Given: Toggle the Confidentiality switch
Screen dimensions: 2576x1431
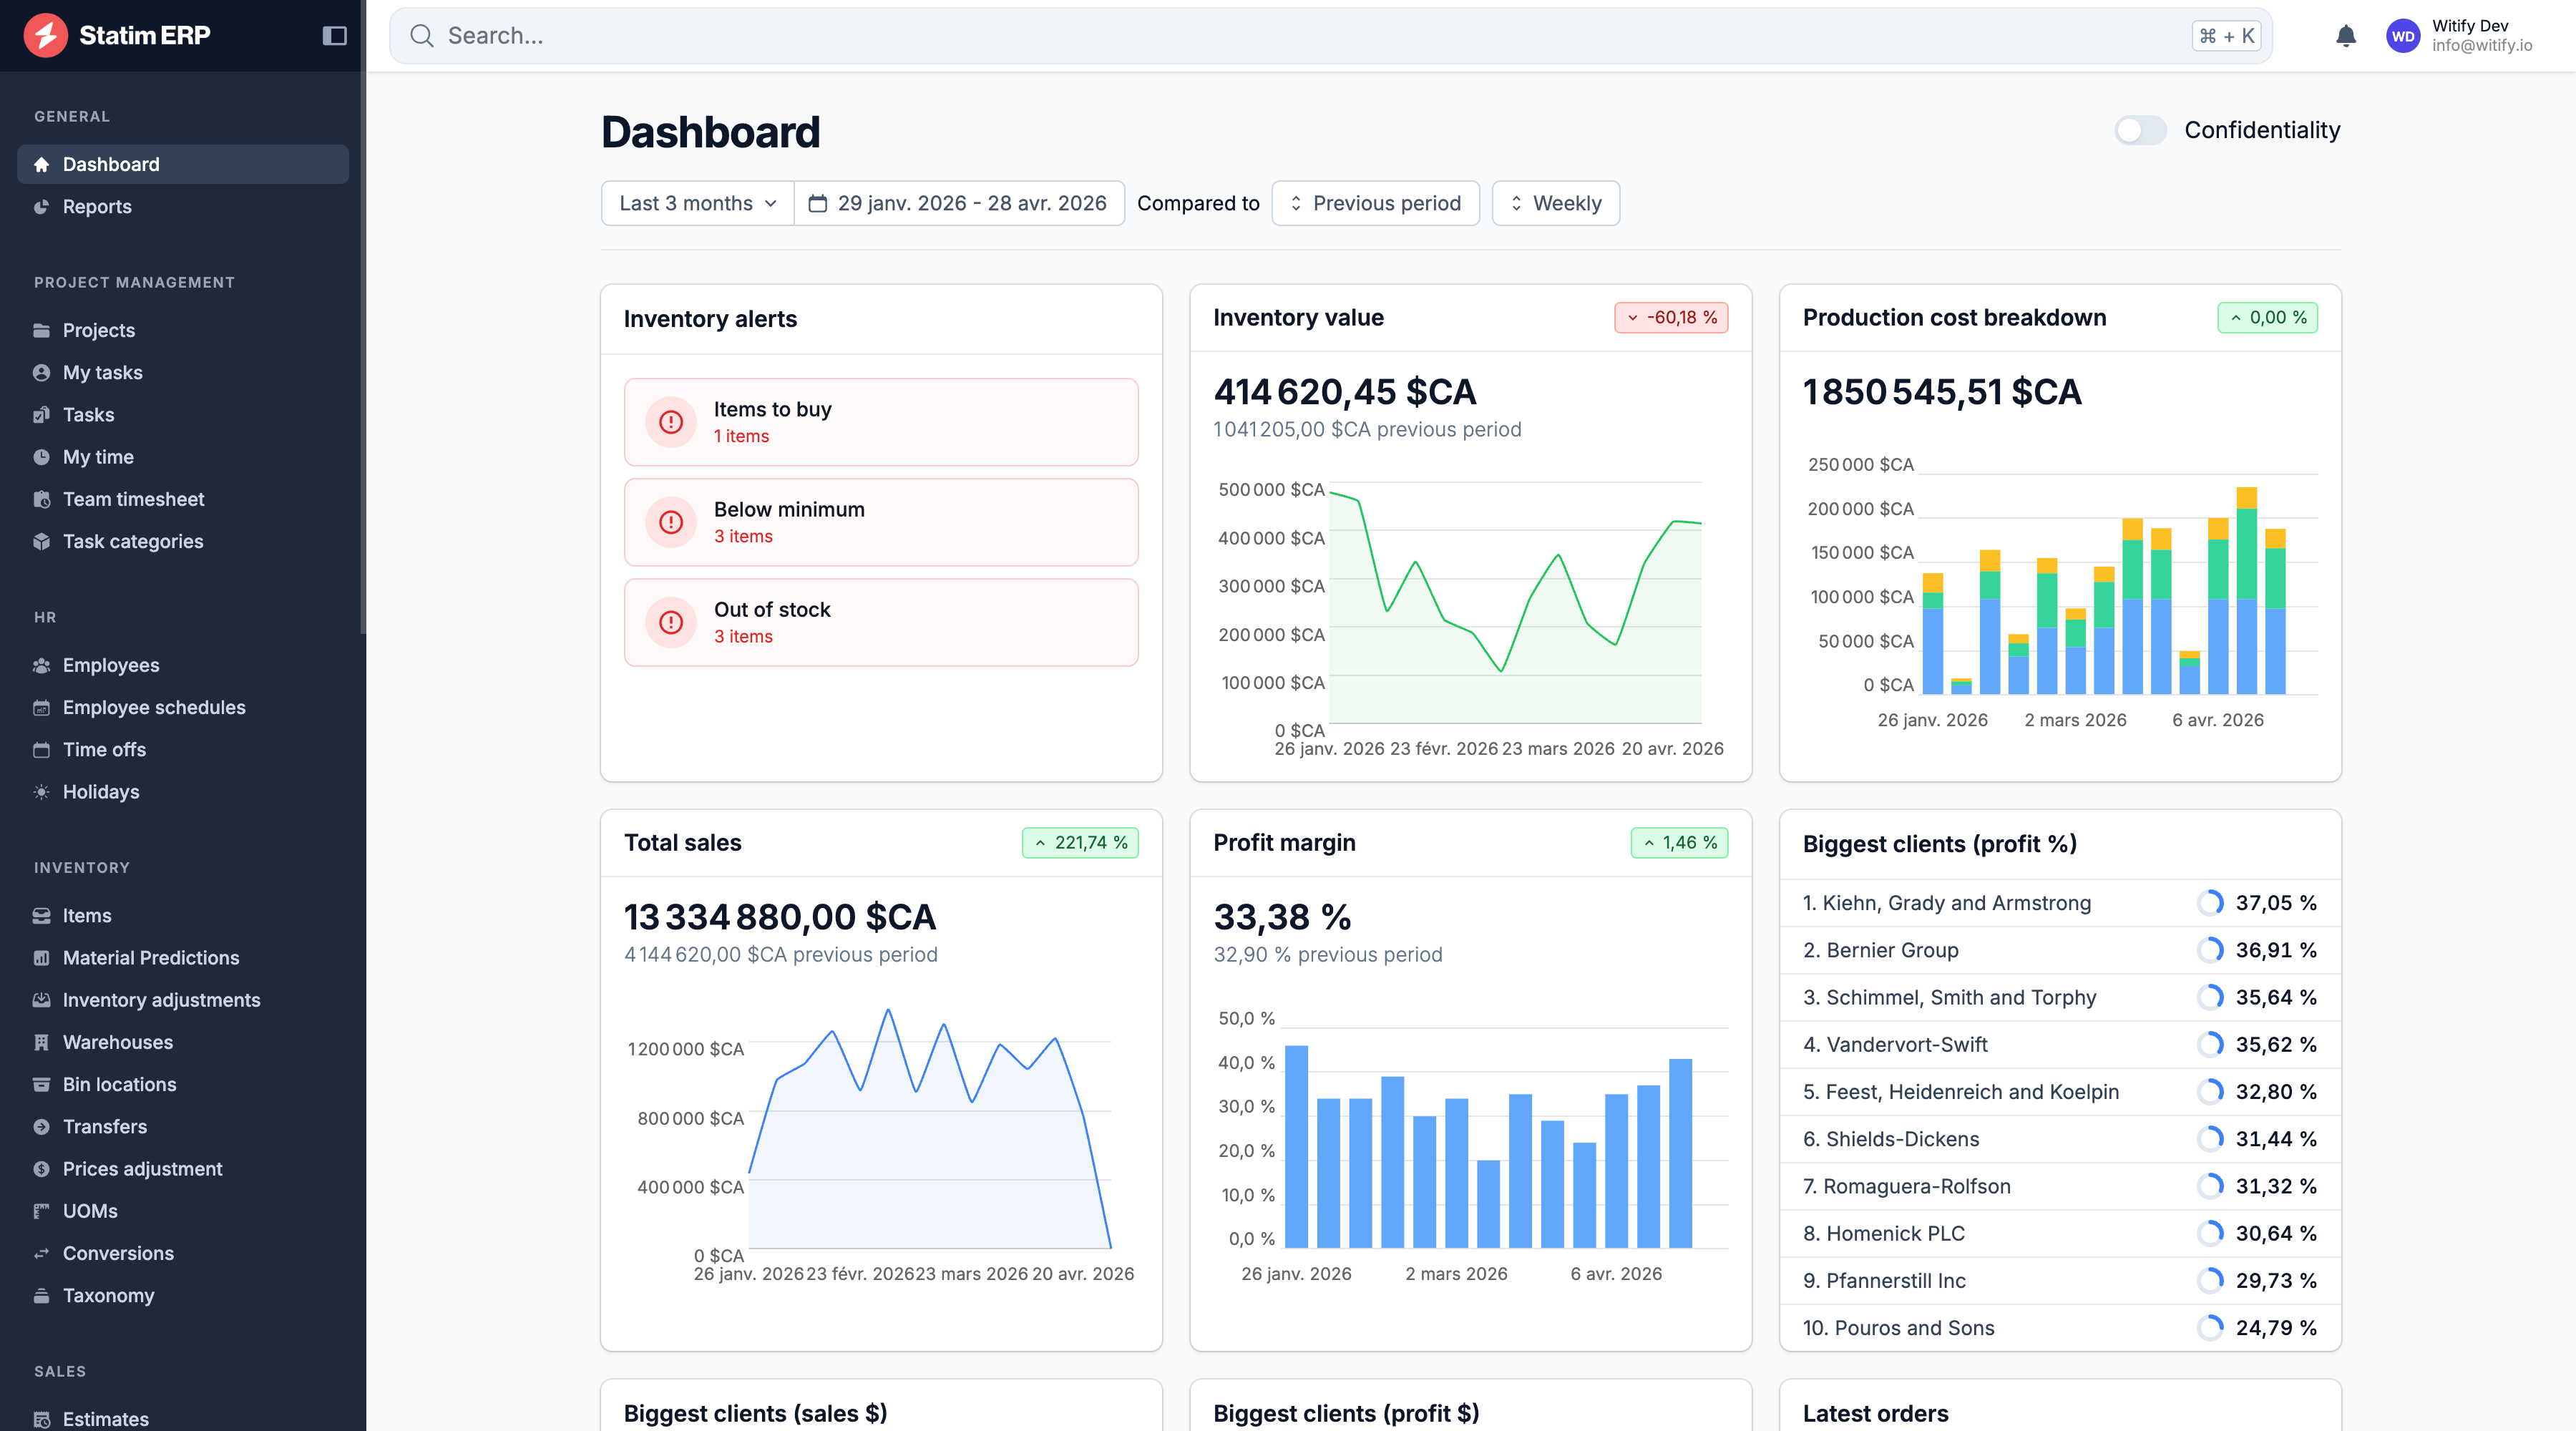Looking at the screenshot, I should (x=2140, y=130).
